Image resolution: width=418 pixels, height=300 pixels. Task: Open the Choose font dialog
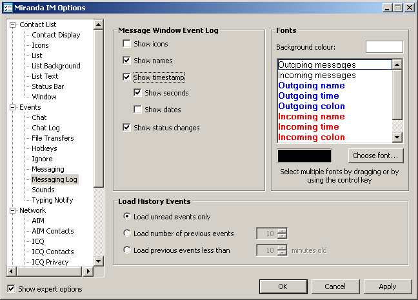375,155
